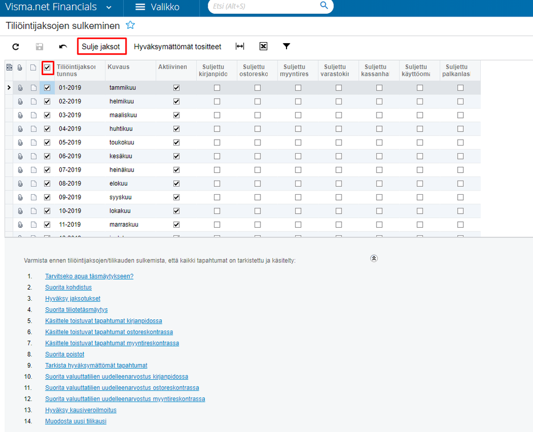
Task: Add page to favorites with star icon
Action: (130, 25)
